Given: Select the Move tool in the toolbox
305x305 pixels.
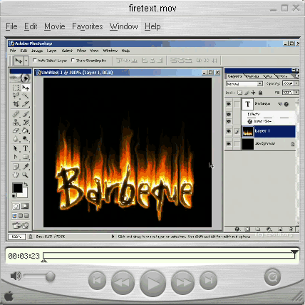Looking at the screenshot, I should pos(25,88).
